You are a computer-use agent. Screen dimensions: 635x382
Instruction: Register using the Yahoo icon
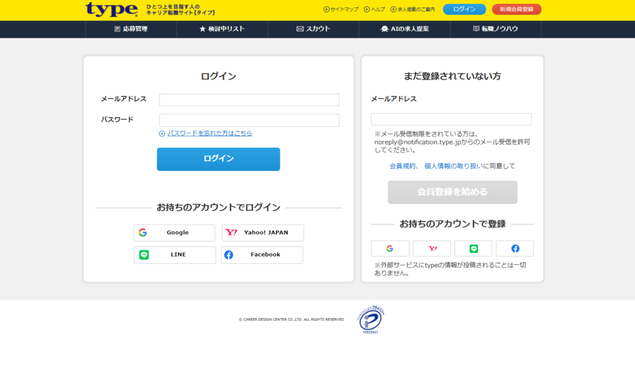tap(432, 249)
